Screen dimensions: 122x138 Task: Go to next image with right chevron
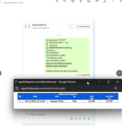(119, 73)
